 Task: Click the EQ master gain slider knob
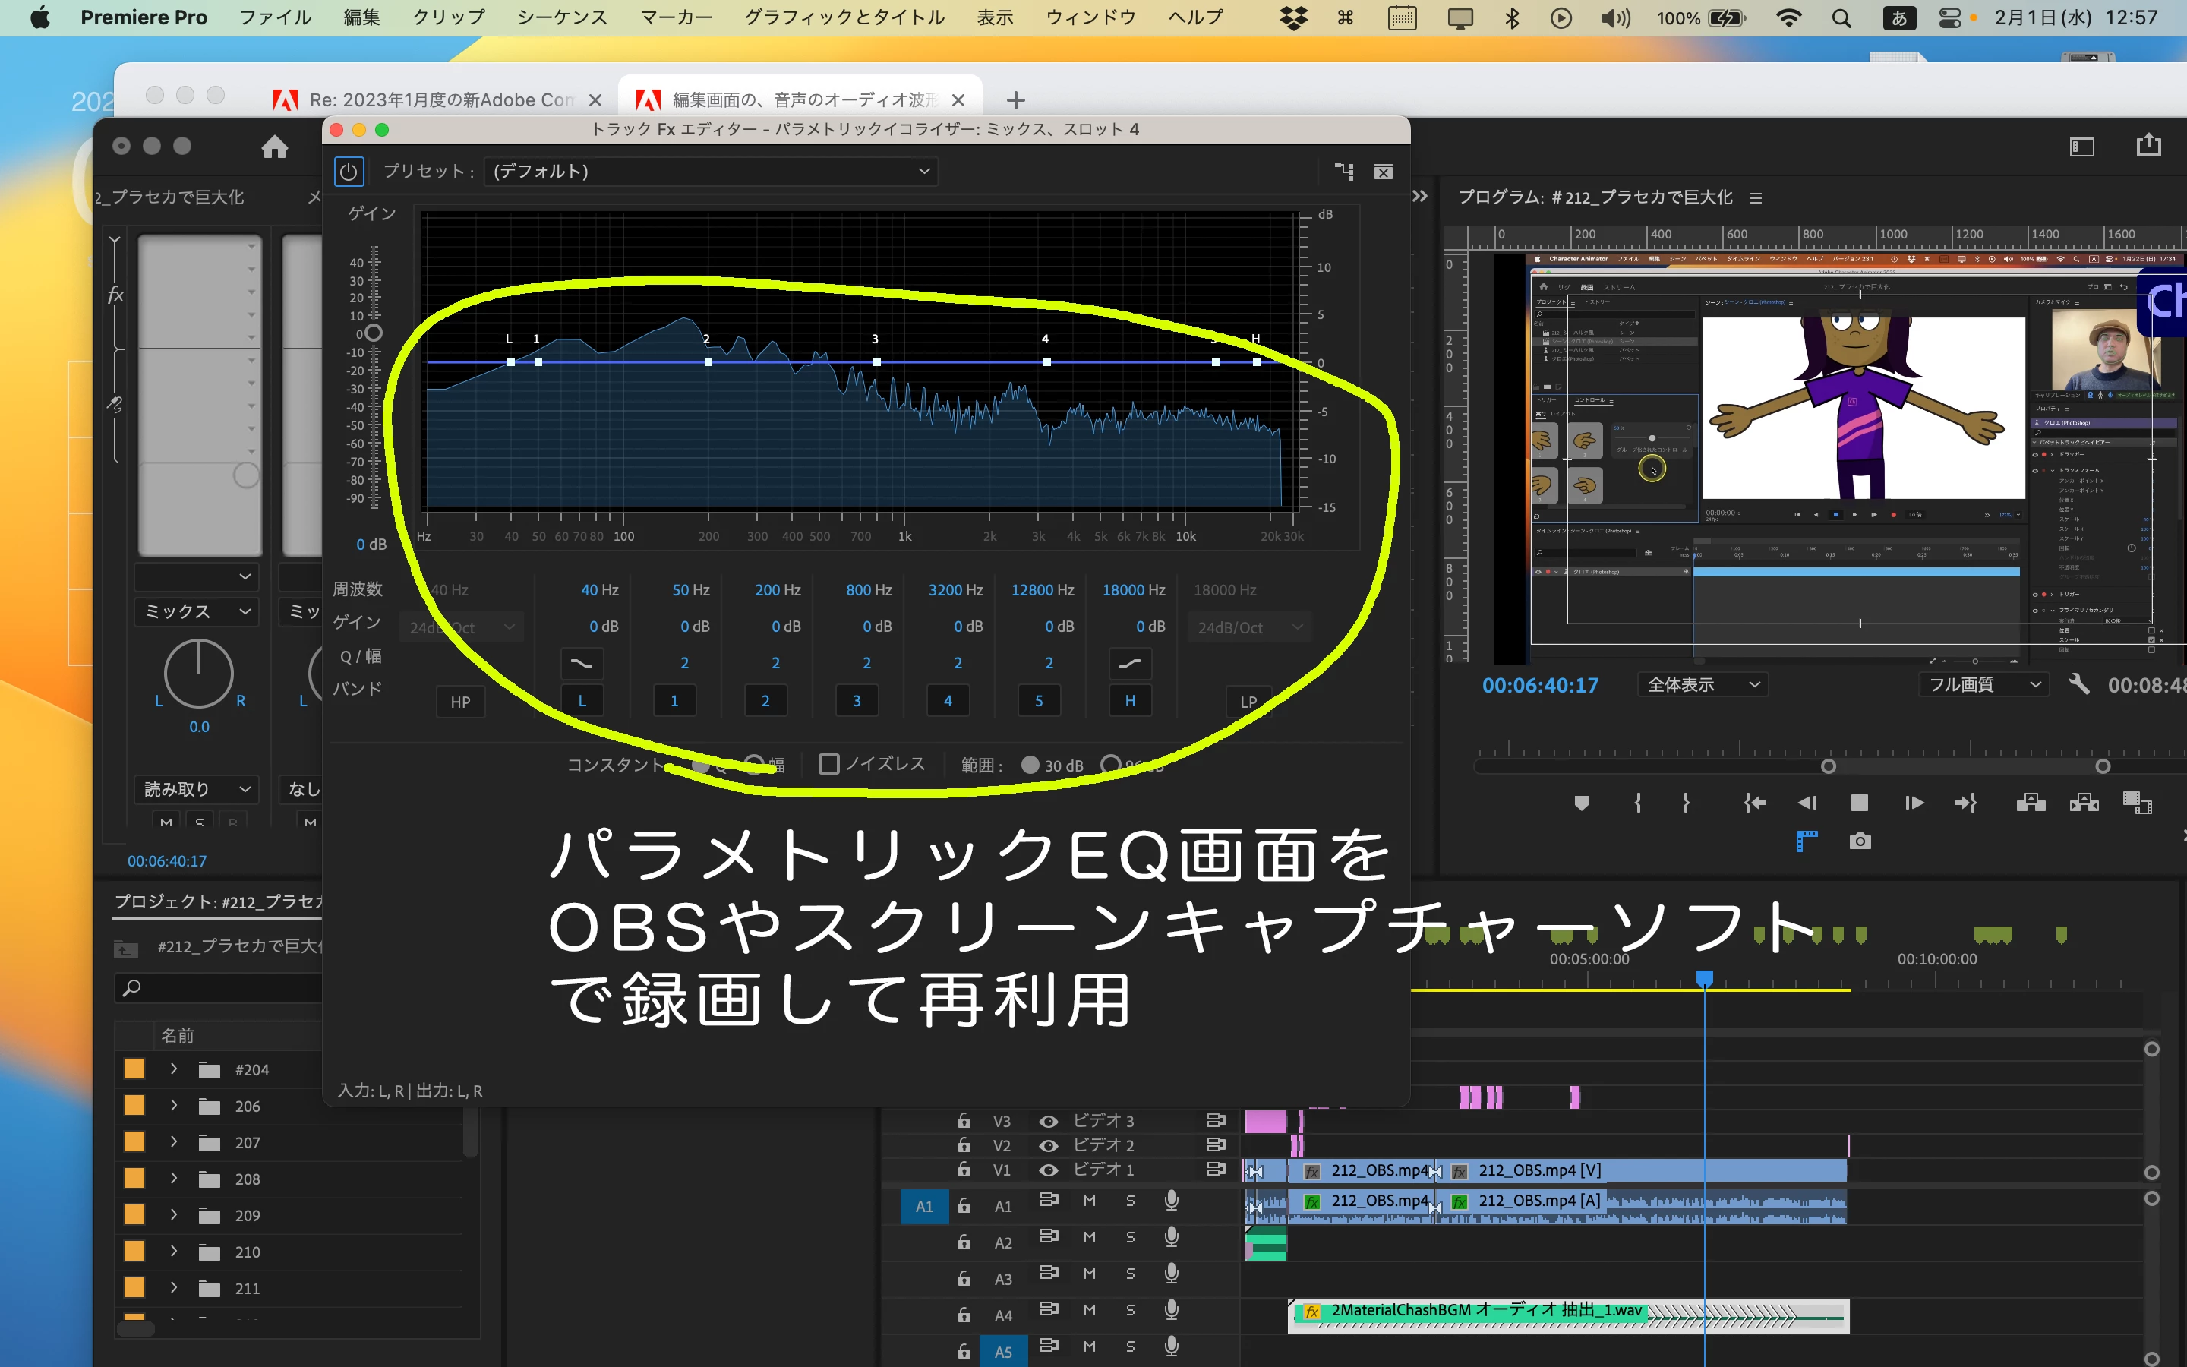point(374,333)
